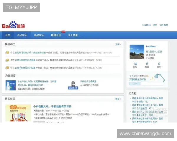
Task: Open 百度手机地图用户招募 link in 17:05 row
Action: click(x=25, y=68)
